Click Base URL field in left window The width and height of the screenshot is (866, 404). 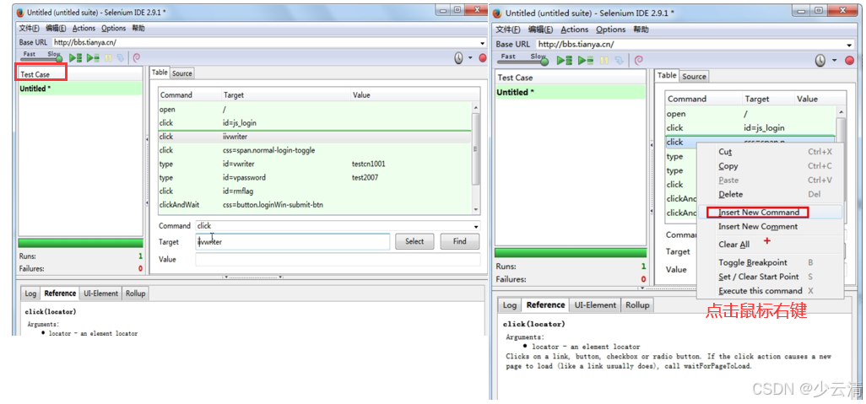click(x=269, y=42)
